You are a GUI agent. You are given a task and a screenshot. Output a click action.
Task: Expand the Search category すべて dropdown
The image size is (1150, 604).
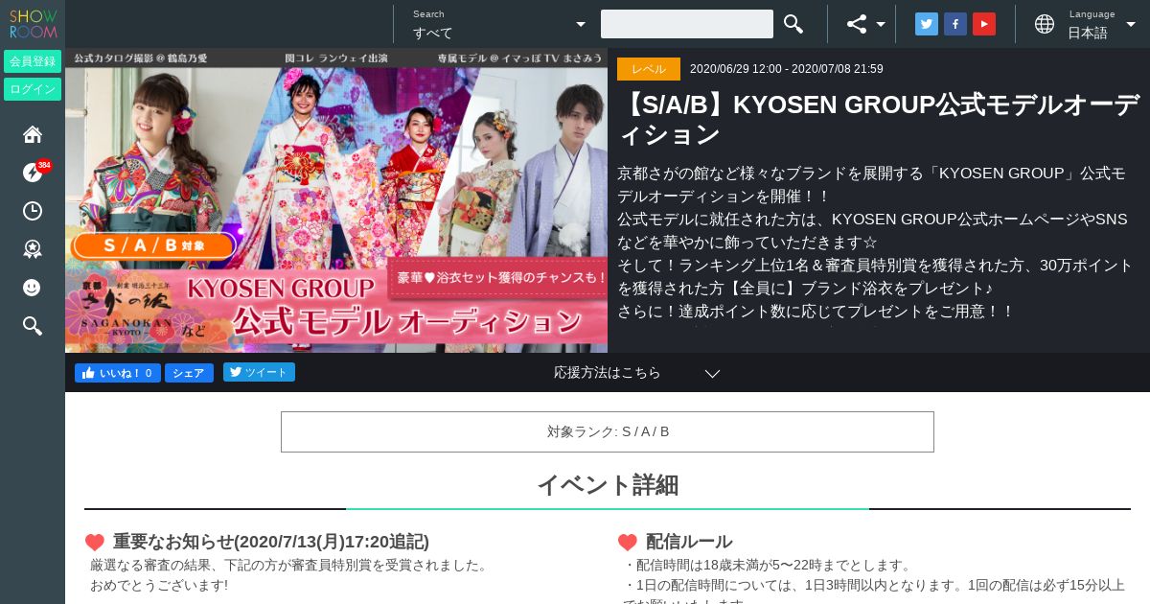pyautogui.click(x=499, y=24)
